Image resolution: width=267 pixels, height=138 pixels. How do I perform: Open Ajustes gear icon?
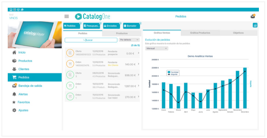(x=14, y=110)
